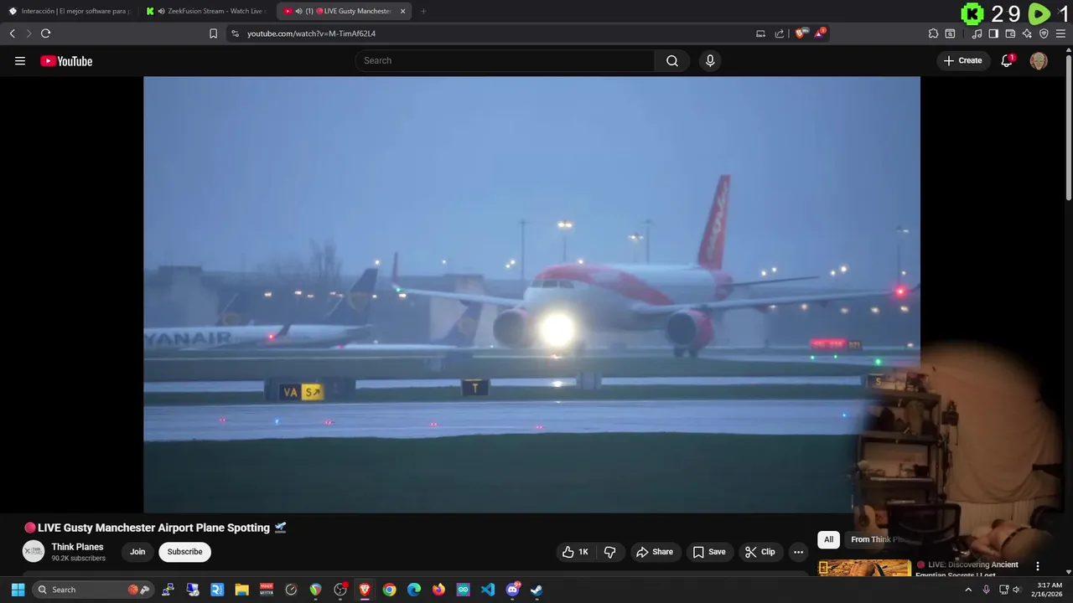Open Microsoft Edge from the taskbar
The width and height of the screenshot is (1073, 603).
pos(414,590)
